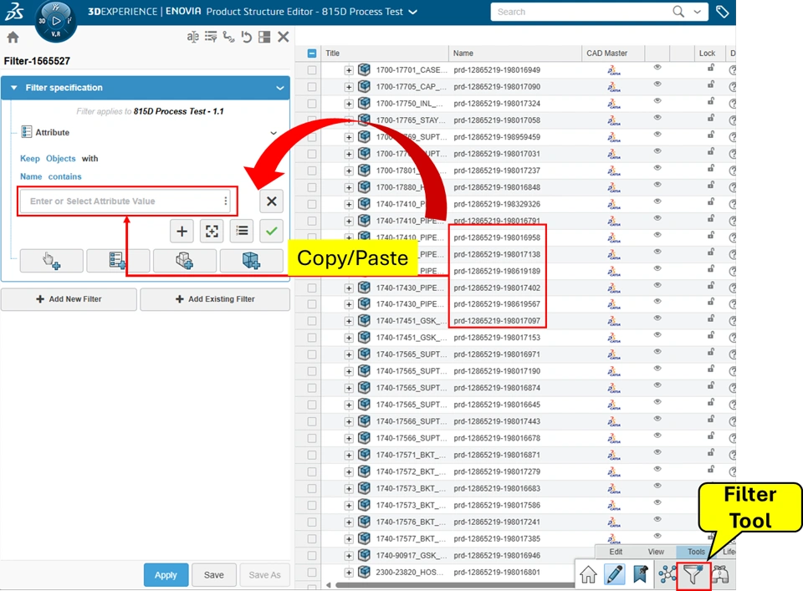Switch to the Tools tab
Screen dimensions: 803x591
(696, 552)
